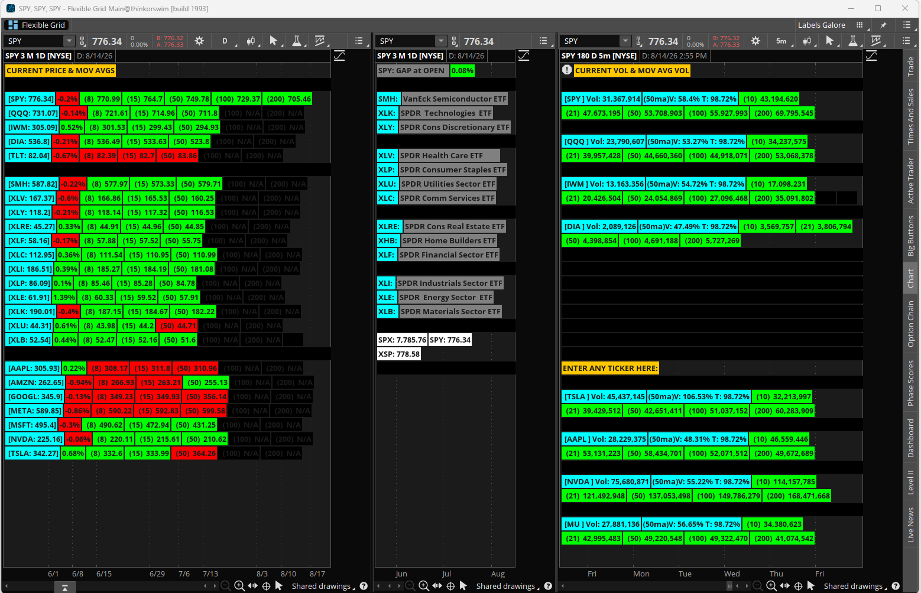Open the Times And Sales sidebar tab
Image resolution: width=921 pixels, height=593 pixels.
tap(910, 116)
